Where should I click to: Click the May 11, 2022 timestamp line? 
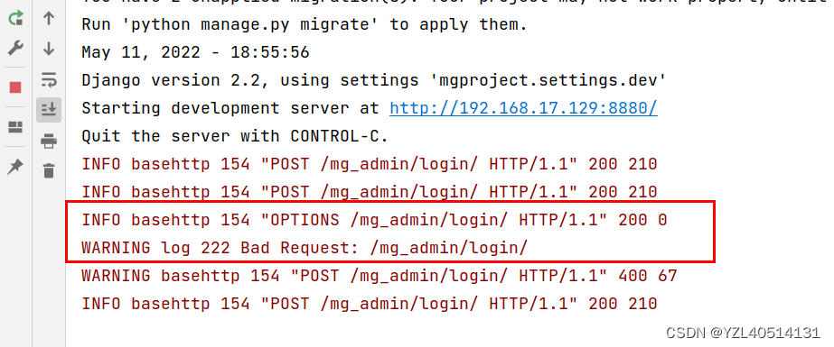point(195,52)
